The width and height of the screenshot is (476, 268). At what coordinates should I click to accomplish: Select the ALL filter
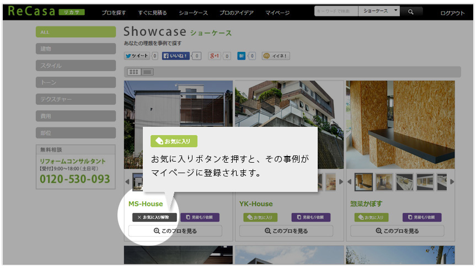click(76, 32)
